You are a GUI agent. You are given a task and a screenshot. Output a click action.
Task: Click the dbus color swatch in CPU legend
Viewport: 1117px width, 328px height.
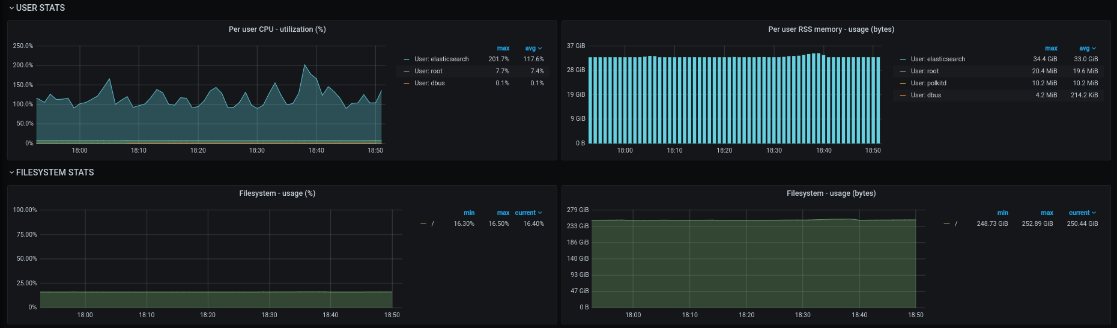(x=407, y=84)
